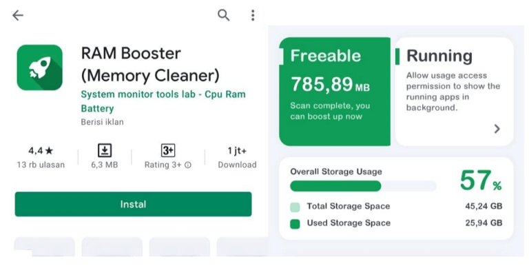Tap the star rating 4,4 item
The height and width of the screenshot is (266, 529).
coord(41,150)
